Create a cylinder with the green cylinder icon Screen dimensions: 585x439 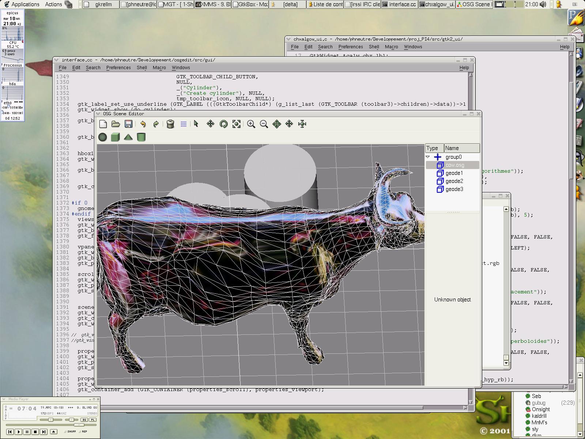click(x=141, y=137)
